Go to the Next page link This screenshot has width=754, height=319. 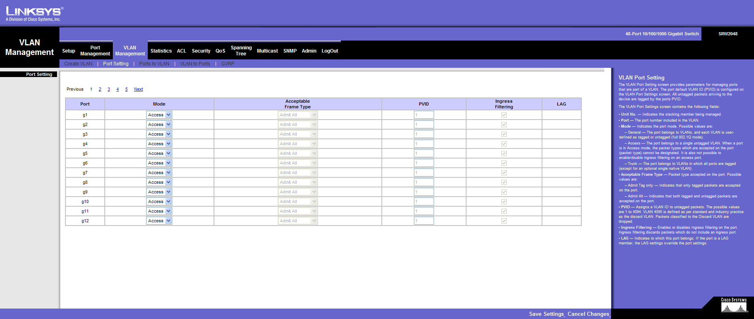pos(139,89)
